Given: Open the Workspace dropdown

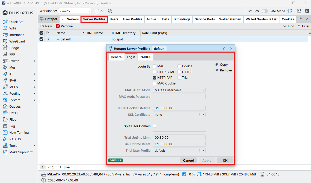Looking at the screenshot, I should [75, 11].
